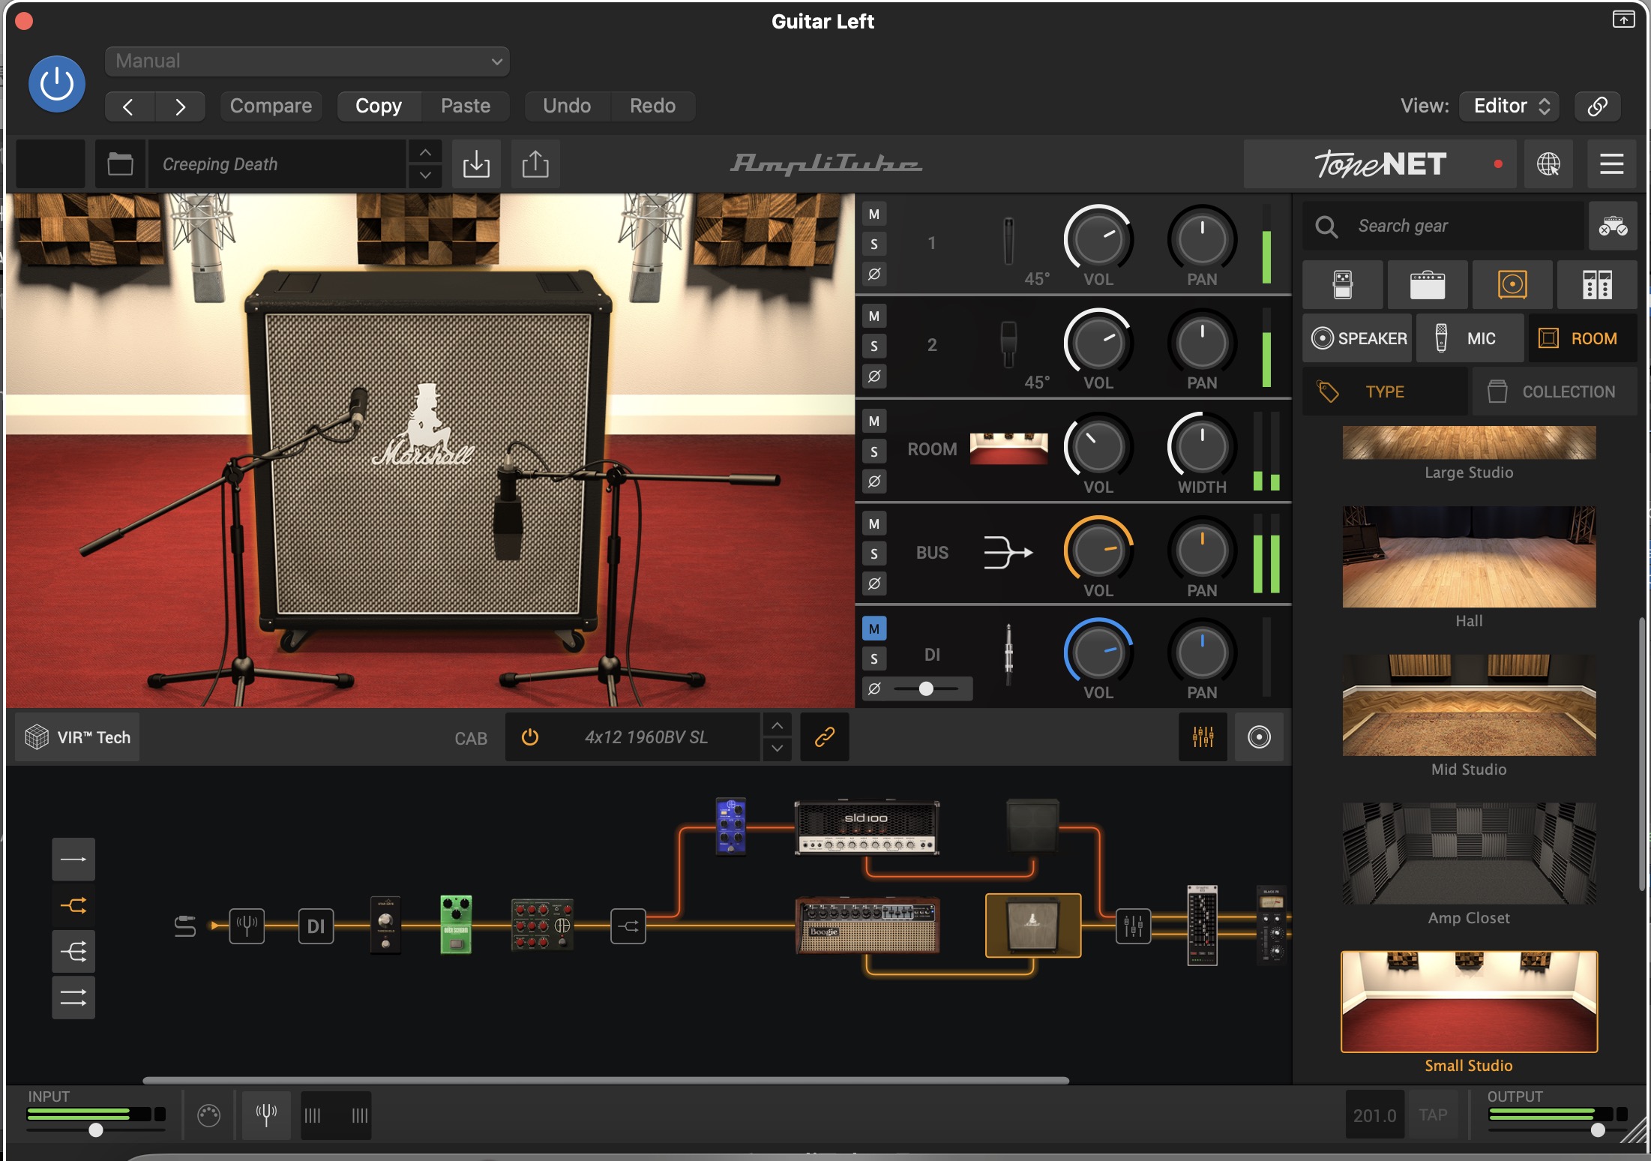Solo the DI channel

(x=874, y=658)
